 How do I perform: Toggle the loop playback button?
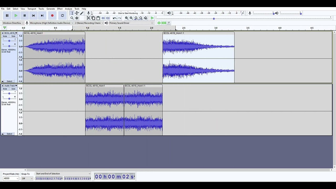[62, 15]
